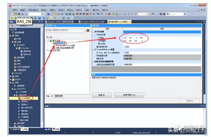Open the 工程(P) menu
This screenshot has width=211, height=137.
coord(15,10)
